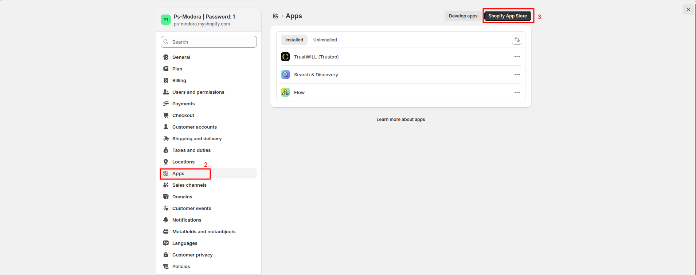
Task: Open Customer privacy settings
Action: 209,255
